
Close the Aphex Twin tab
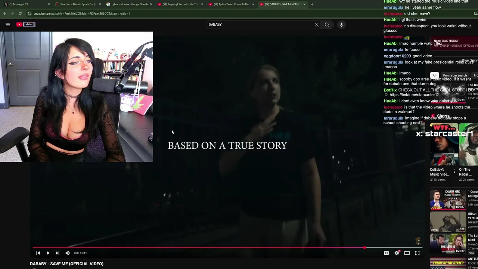click(x=253, y=4)
